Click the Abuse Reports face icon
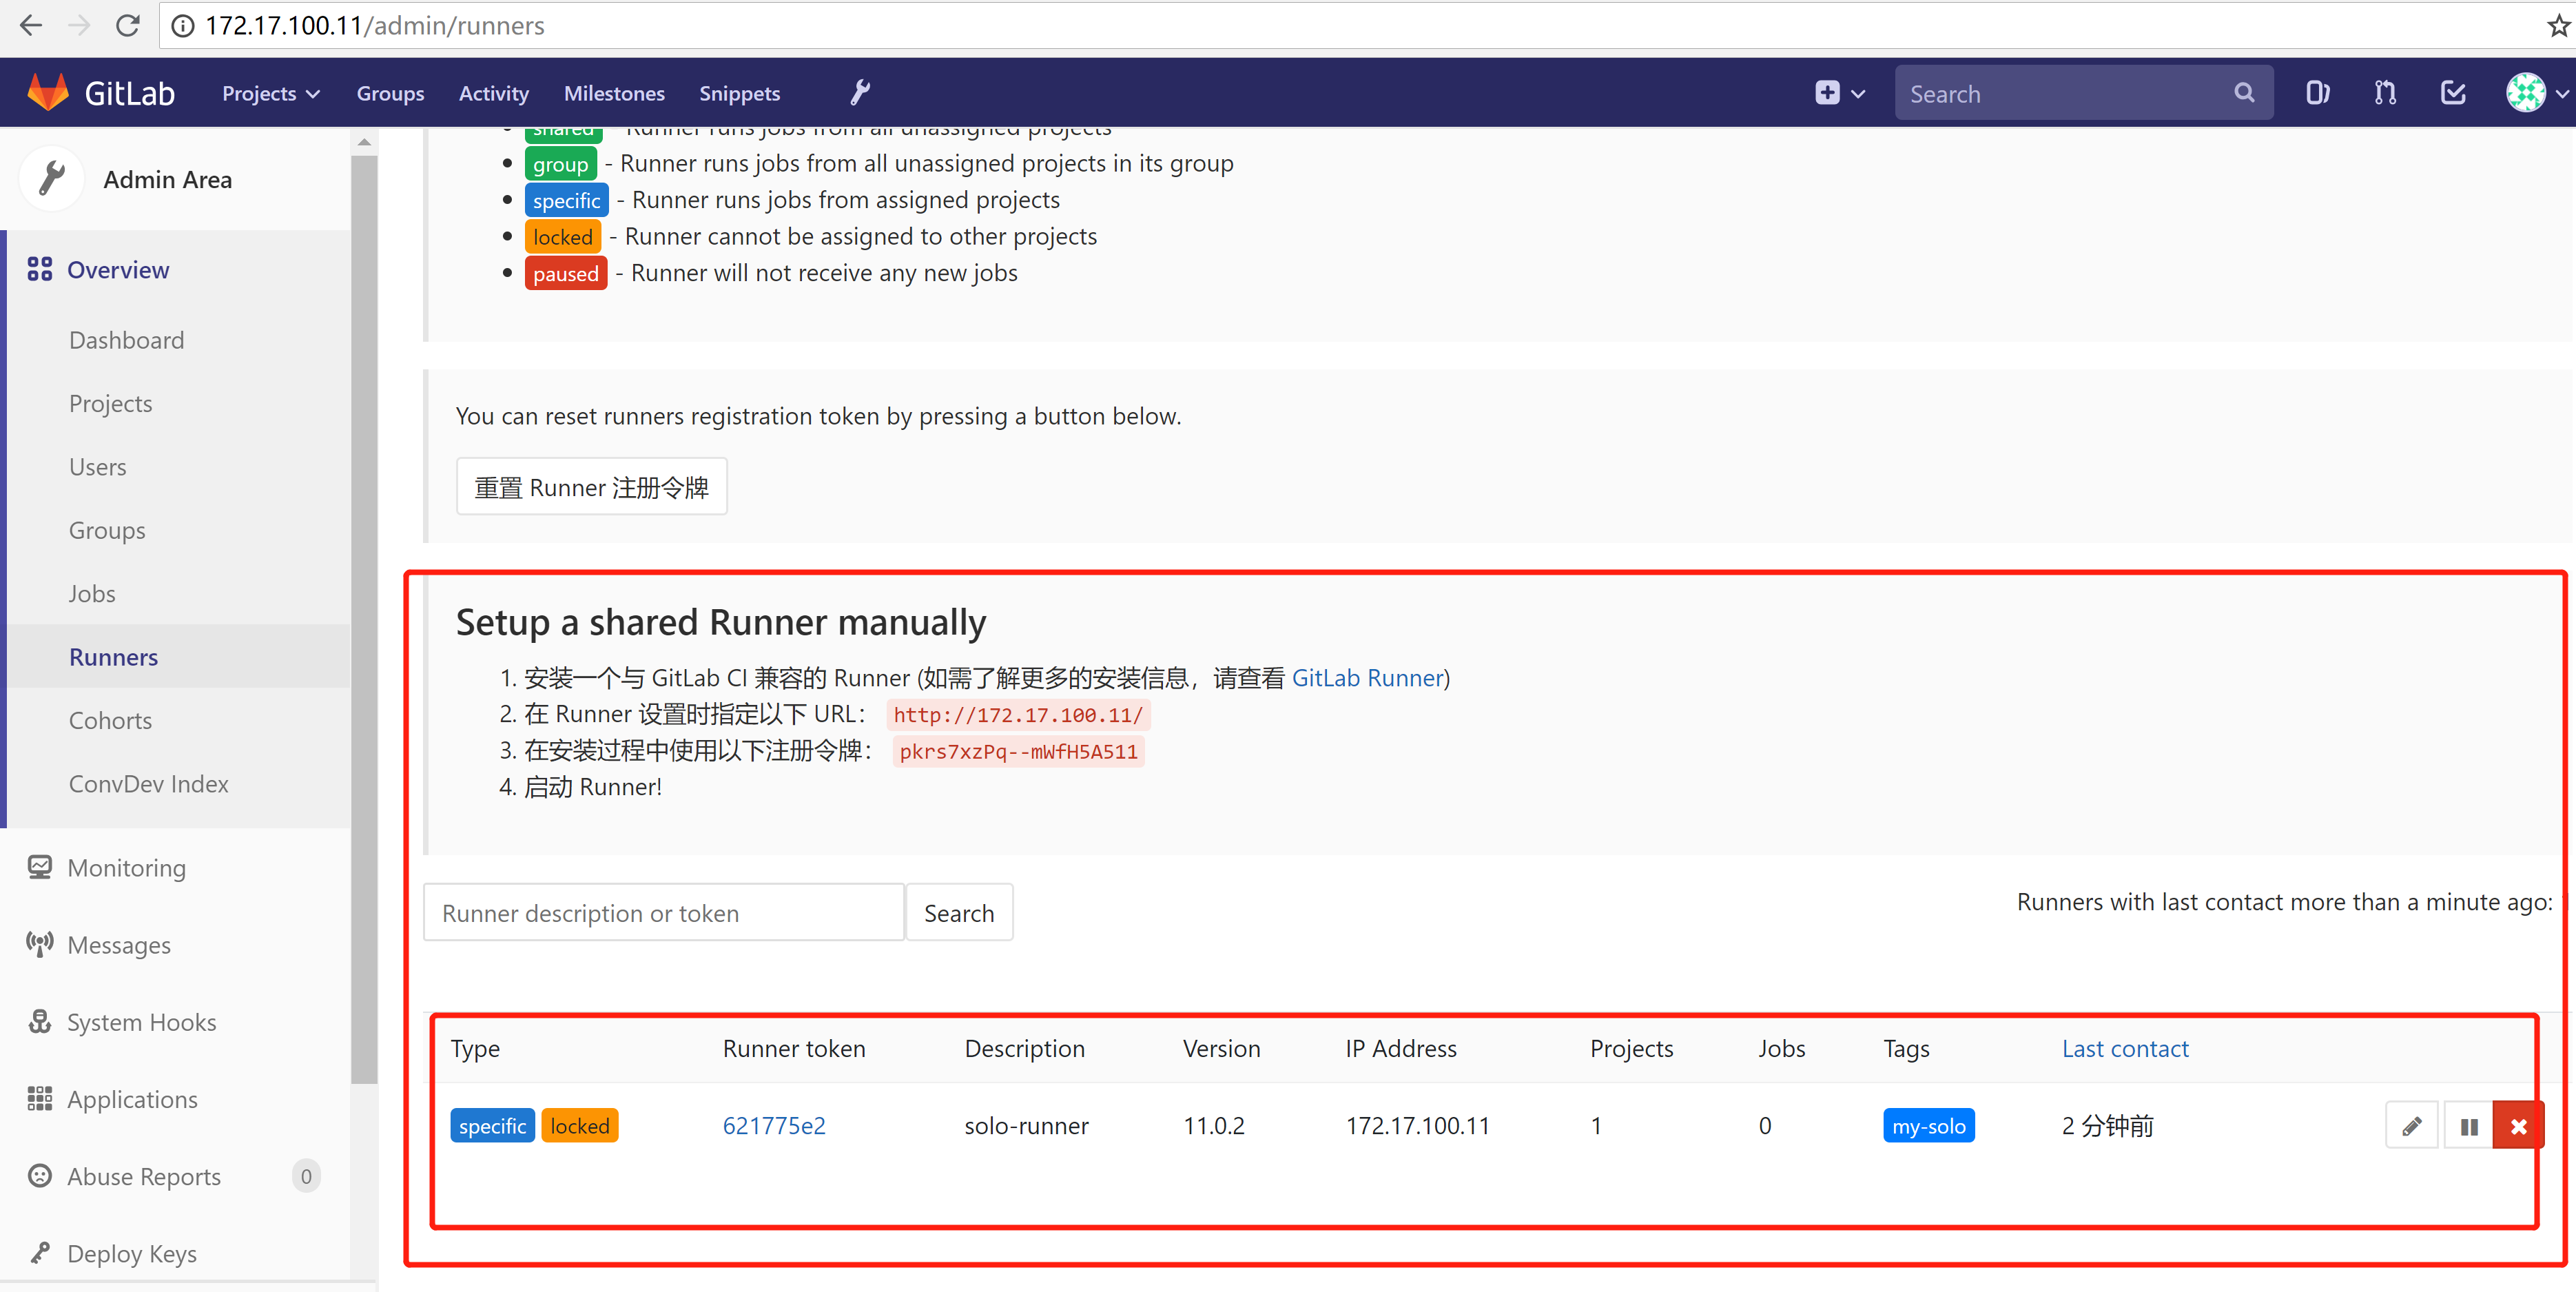 click(x=39, y=1175)
